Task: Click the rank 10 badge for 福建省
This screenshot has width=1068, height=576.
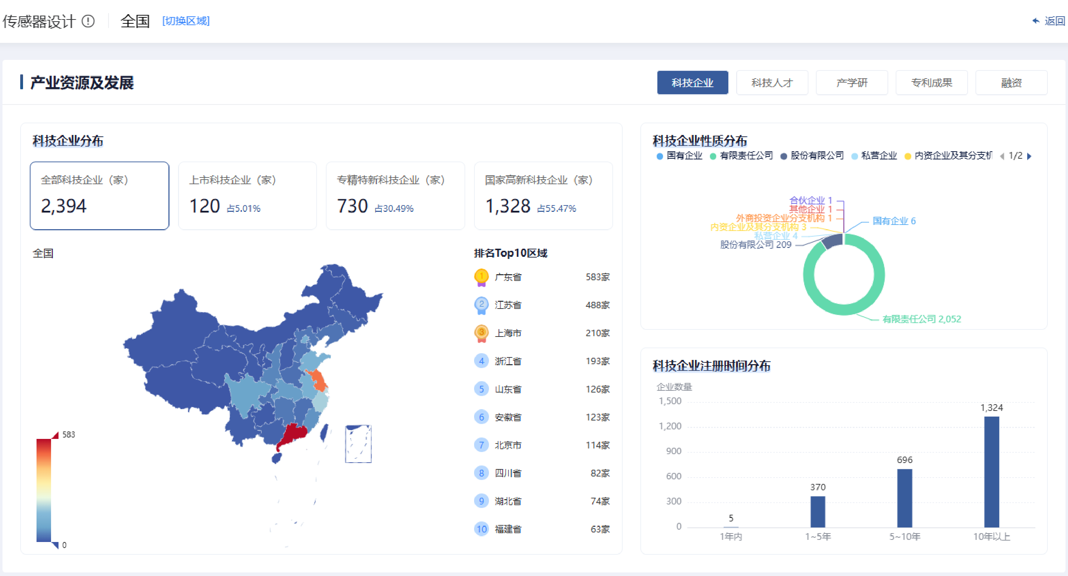Action: tap(481, 529)
